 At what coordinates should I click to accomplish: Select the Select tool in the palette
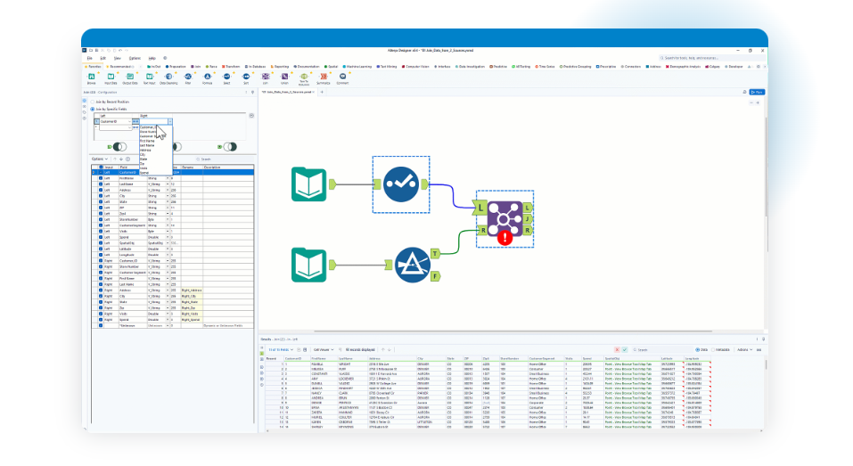coord(227,78)
